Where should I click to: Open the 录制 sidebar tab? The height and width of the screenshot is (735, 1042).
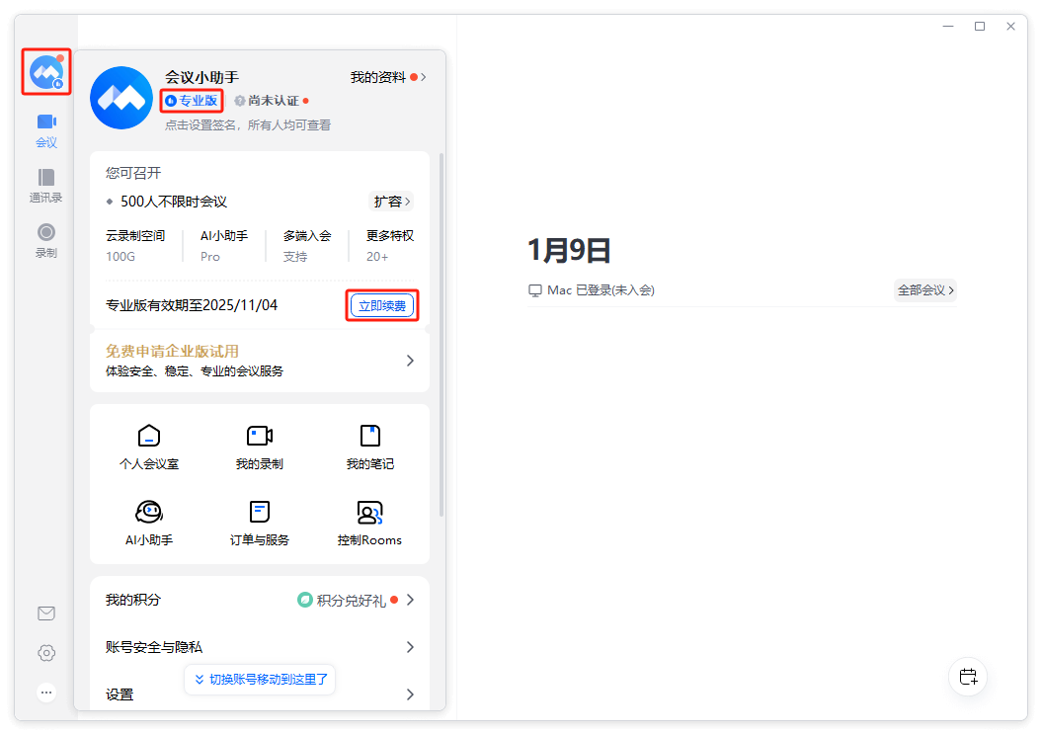tap(45, 241)
